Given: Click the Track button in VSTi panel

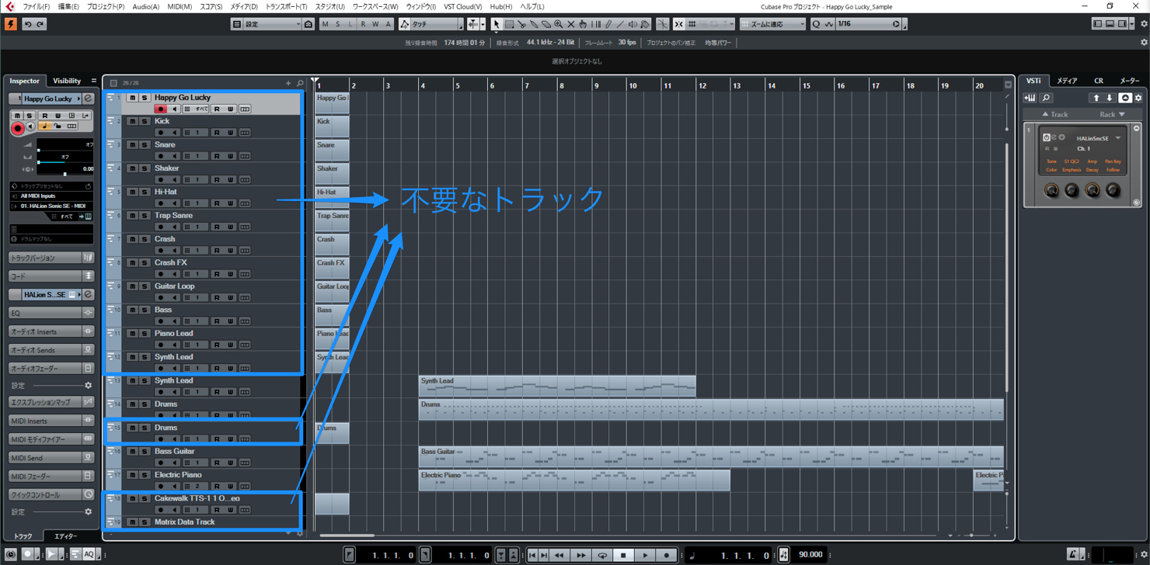Looking at the screenshot, I should point(1055,115).
